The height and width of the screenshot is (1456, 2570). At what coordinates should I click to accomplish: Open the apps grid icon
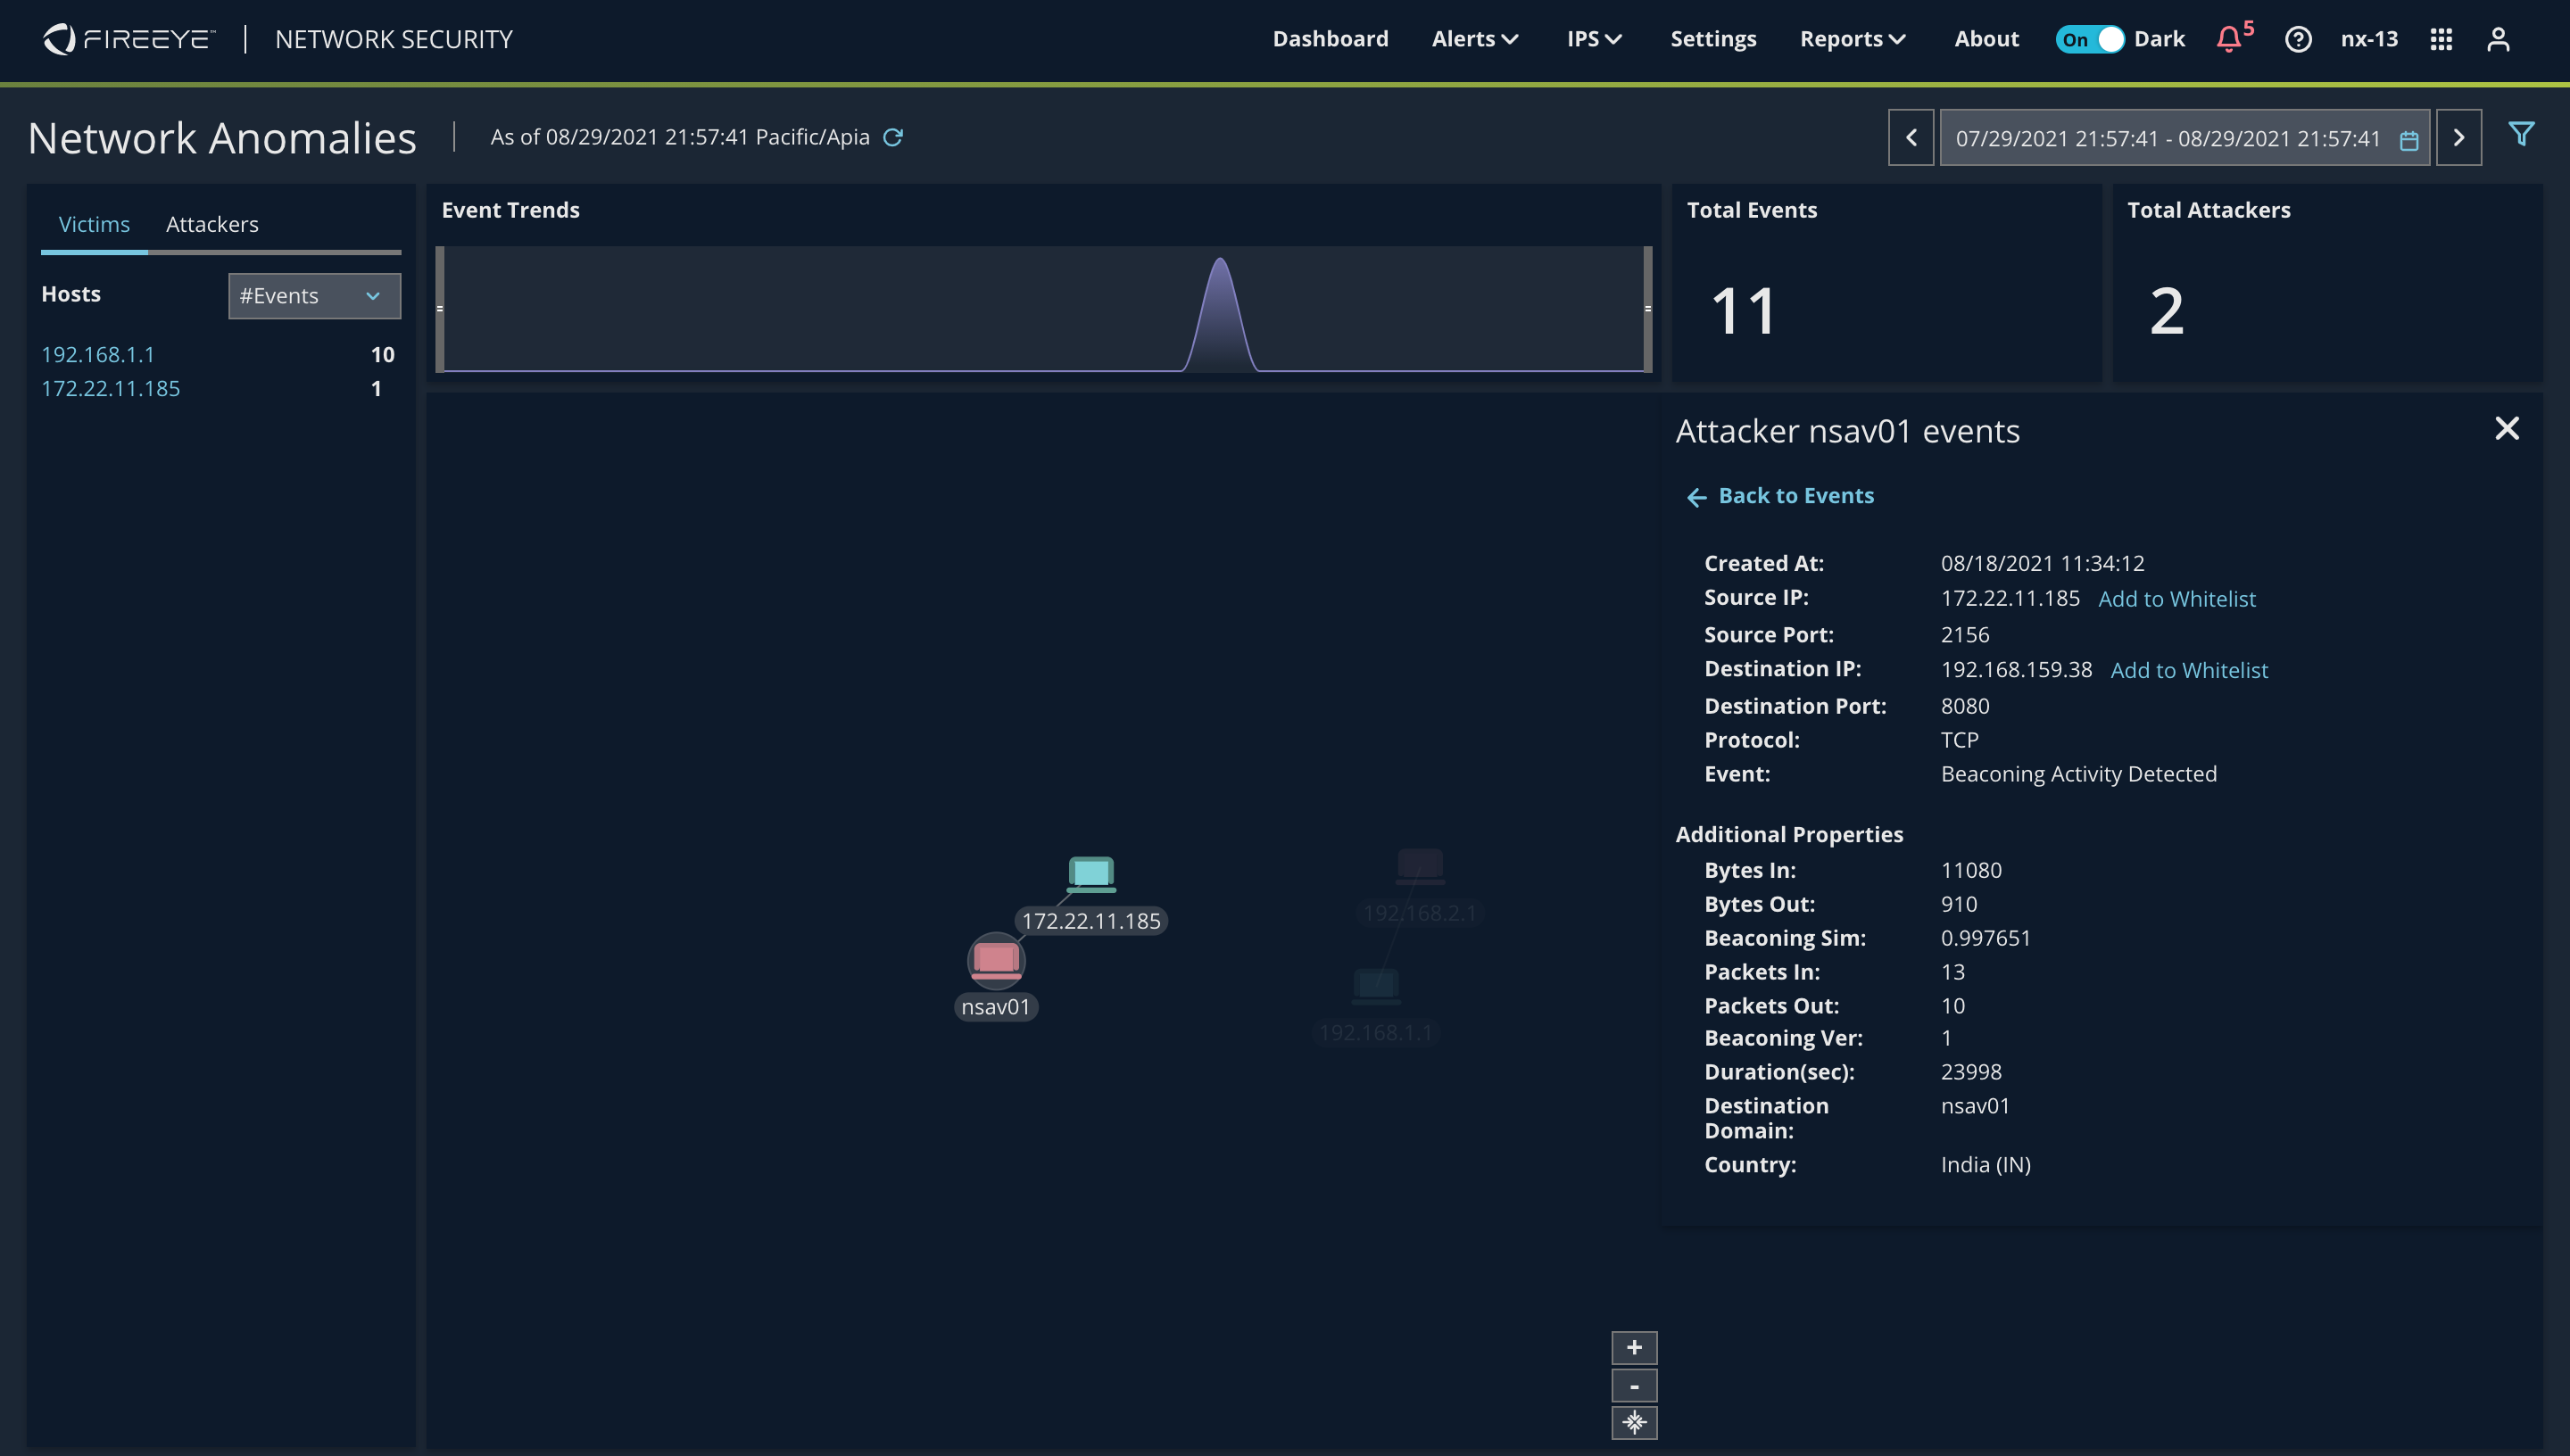tap(2441, 39)
